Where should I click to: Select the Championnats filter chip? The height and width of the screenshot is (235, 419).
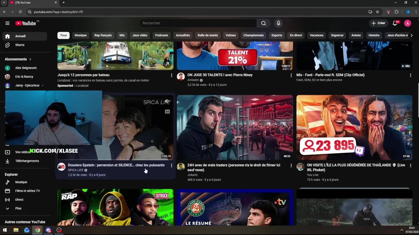click(x=254, y=35)
